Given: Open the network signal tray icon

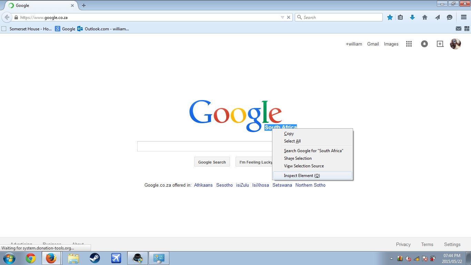Looking at the screenshot, I should [x=417, y=258].
